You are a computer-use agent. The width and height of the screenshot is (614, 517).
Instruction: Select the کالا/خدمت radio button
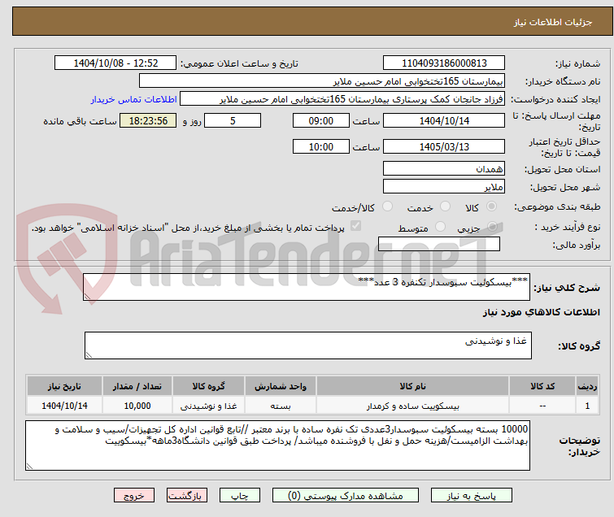pyautogui.click(x=387, y=206)
